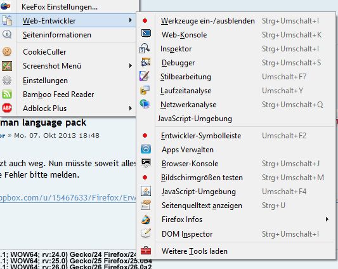Select JavaScript-Umgebung entry without shortcut
Image resolution: width=338 pixels, height=269 pixels.
click(x=236, y=119)
